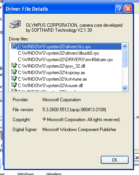Select the libusb0.sys driver file

pyautogui.click(x=58, y=53)
